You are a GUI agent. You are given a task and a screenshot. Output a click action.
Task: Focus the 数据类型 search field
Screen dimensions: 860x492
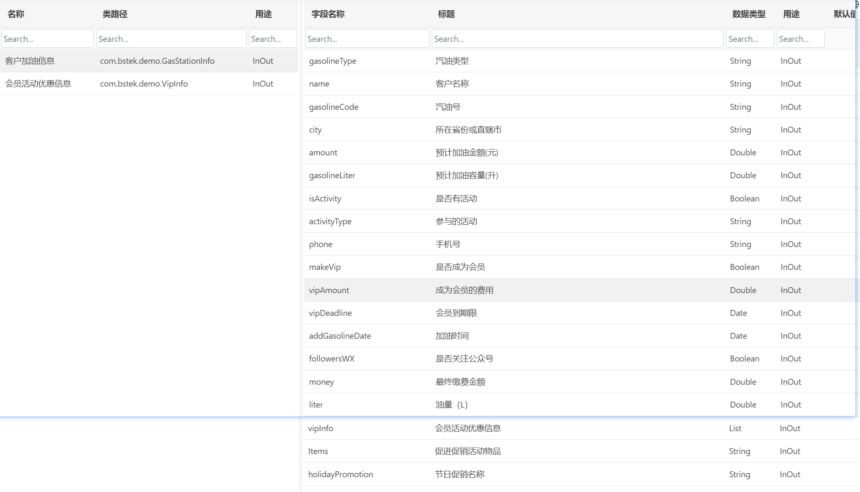point(750,39)
